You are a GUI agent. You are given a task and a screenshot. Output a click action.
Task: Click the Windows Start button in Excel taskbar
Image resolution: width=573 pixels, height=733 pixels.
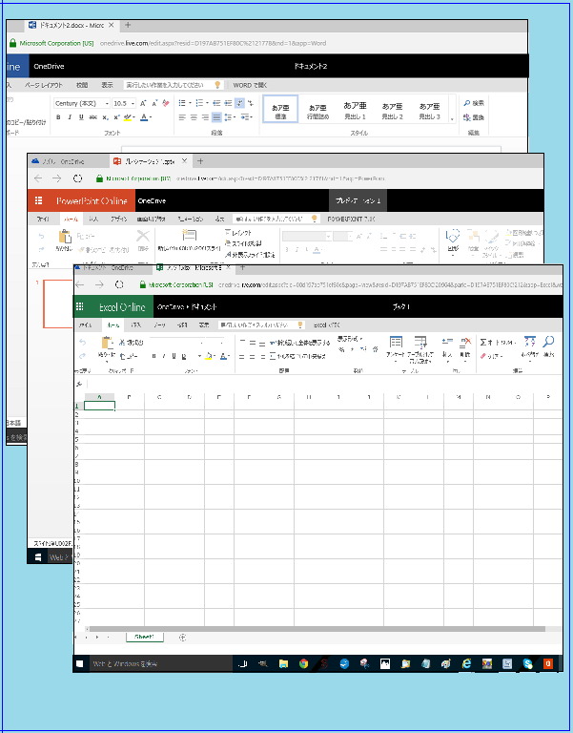point(80,664)
